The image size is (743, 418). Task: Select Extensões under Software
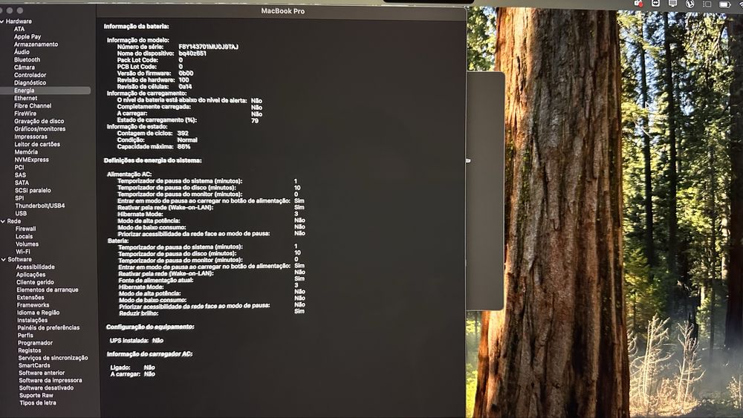pos(30,298)
